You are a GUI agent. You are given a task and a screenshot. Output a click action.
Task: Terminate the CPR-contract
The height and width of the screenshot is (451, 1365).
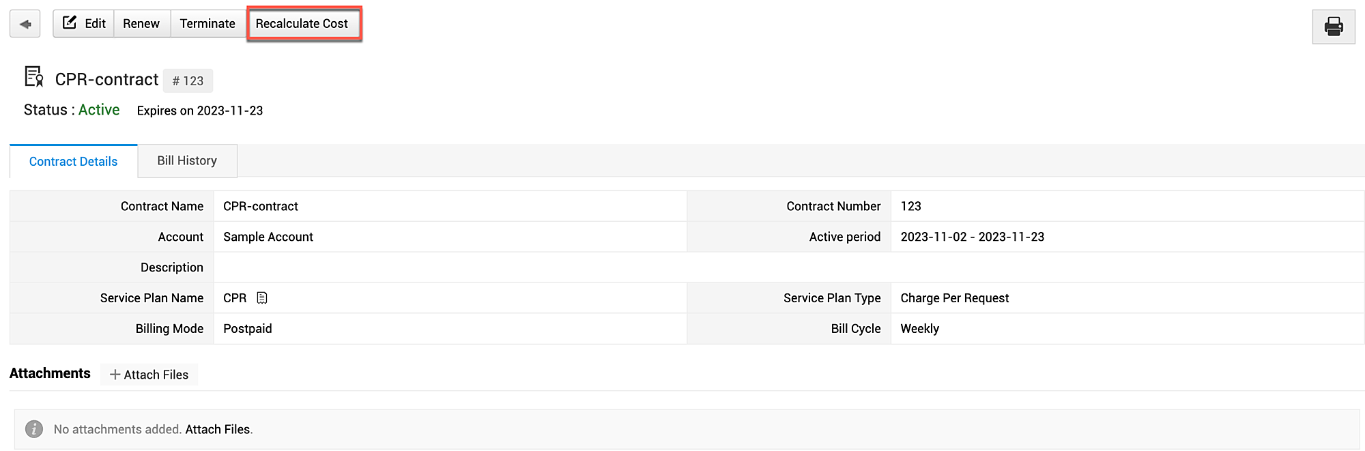pyautogui.click(x=207, y=24)
